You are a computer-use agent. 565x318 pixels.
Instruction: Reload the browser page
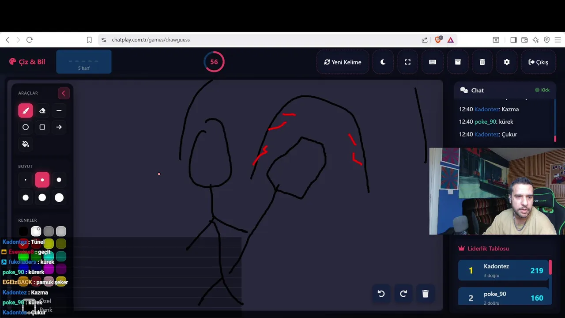click(x=30, y=40)
